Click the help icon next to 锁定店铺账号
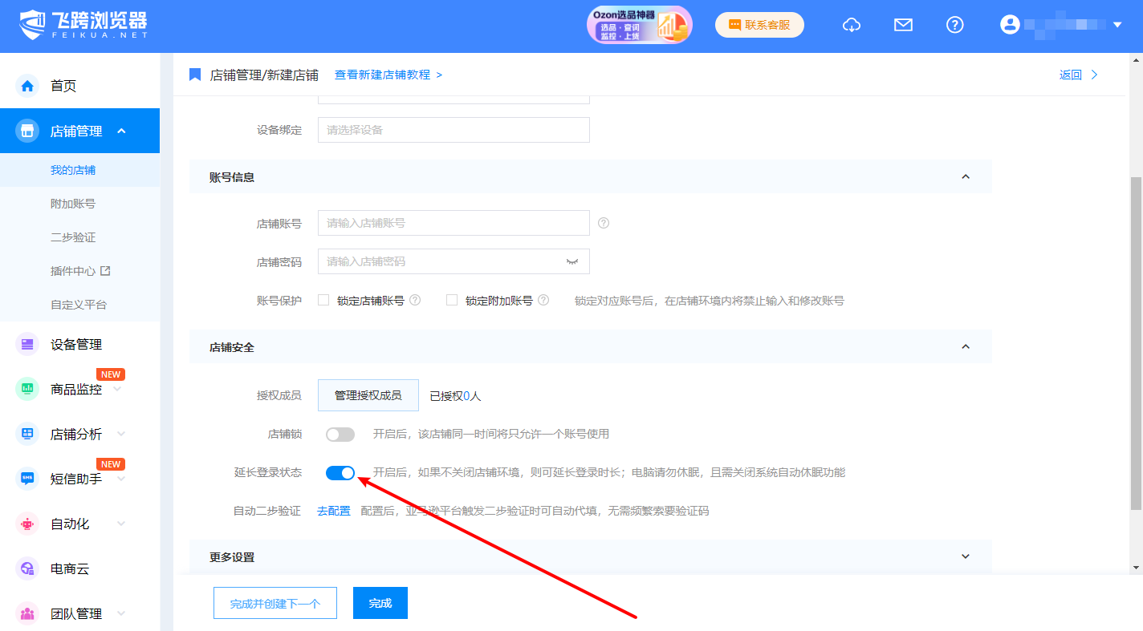The image size is (1143, 631). [415, 301]
